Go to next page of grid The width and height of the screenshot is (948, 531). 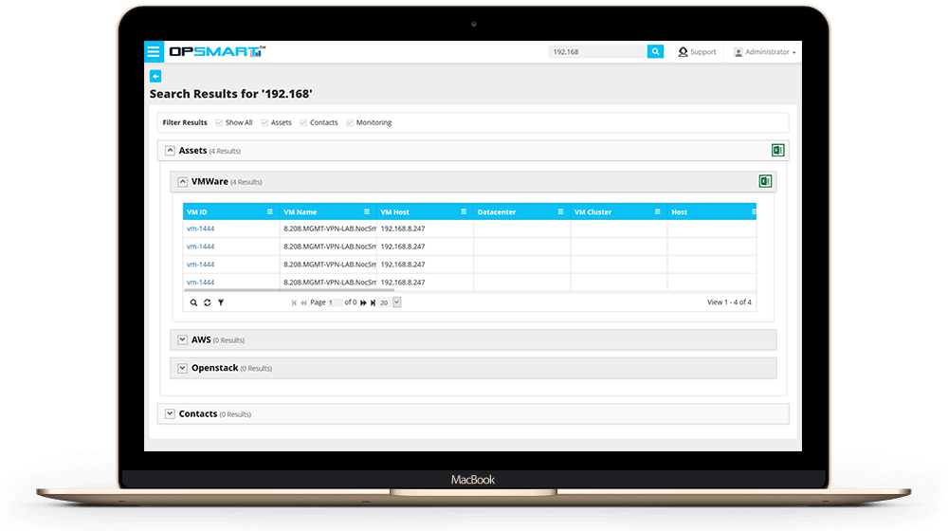point(363,302)
